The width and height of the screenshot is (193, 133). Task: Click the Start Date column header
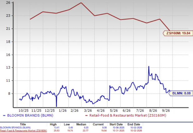pos(116,124)
